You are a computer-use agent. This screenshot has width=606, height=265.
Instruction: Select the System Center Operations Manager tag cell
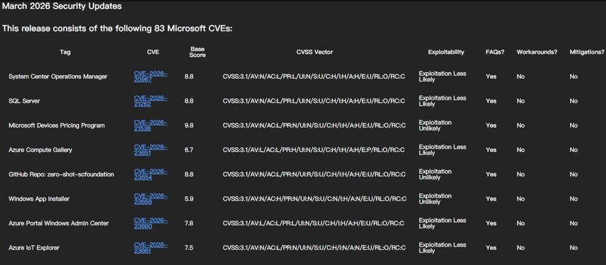coord(58,76)
